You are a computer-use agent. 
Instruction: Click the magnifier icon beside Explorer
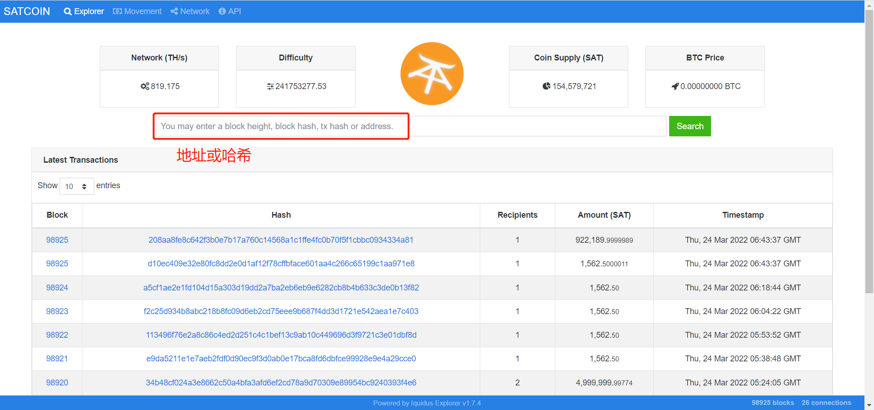(x=68, y=11)
